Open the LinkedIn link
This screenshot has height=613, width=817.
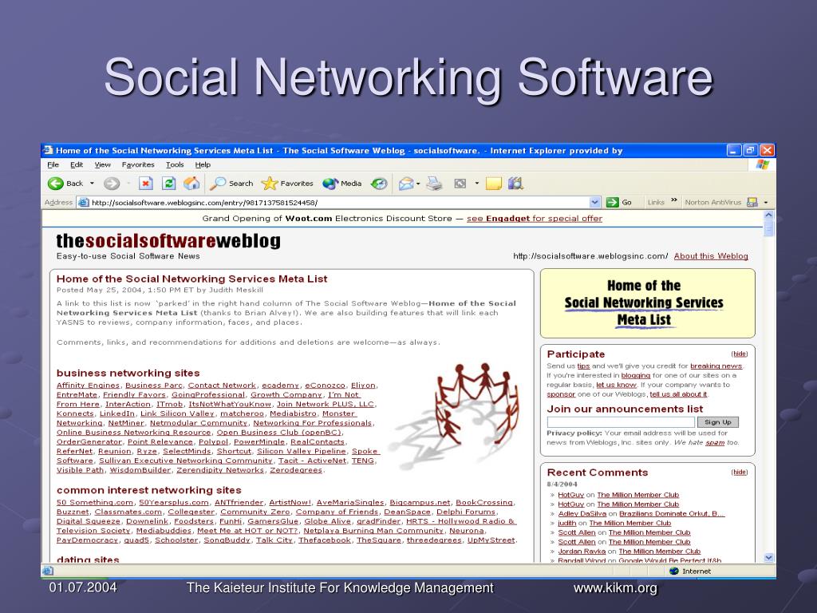point(117,413)
